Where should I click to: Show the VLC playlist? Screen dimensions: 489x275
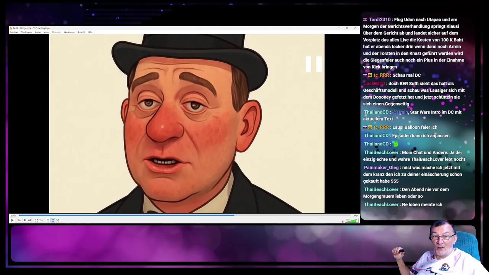pos(48,220)
